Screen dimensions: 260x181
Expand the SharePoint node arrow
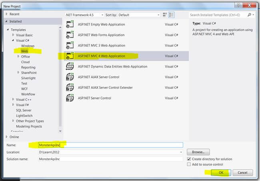(18, 72)
